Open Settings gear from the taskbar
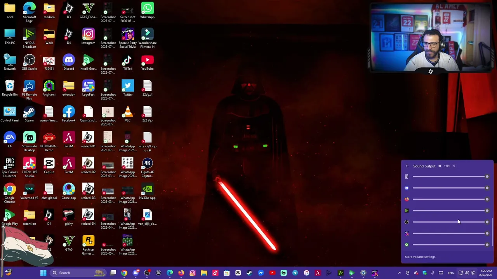 [363, 273]
